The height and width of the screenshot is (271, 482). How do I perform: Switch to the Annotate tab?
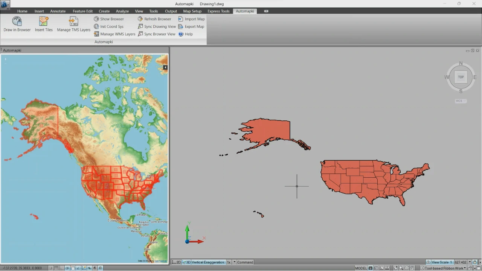(58, 11)
